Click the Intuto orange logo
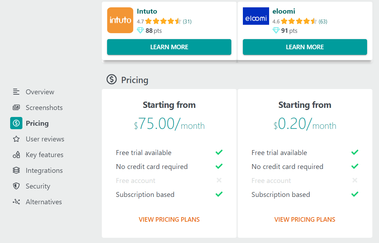The image size is (379, 243). [120, 20]
